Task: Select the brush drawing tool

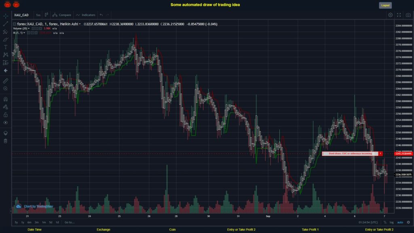Action: point(6,39)
